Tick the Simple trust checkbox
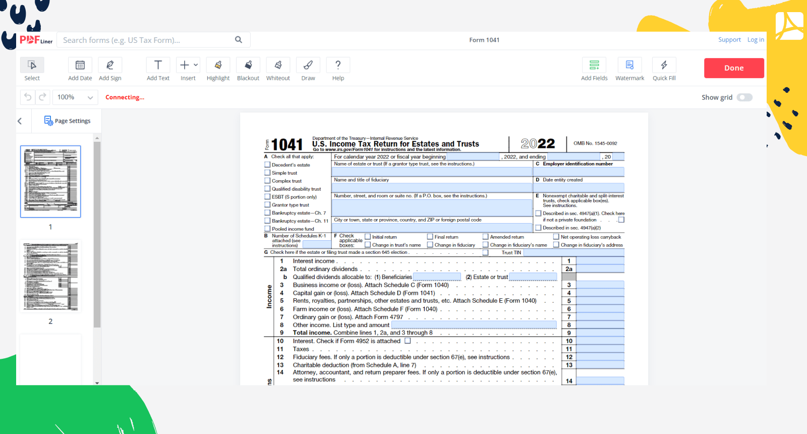 268,173
